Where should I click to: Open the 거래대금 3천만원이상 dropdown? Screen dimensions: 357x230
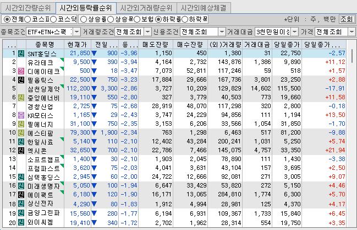[x=295, y=32]
